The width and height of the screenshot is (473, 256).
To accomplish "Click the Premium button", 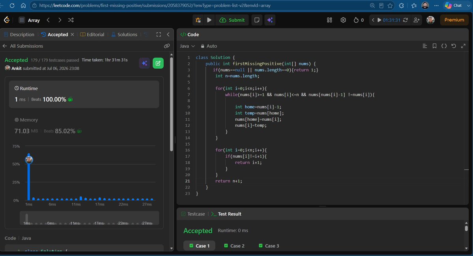I will 454,20.
